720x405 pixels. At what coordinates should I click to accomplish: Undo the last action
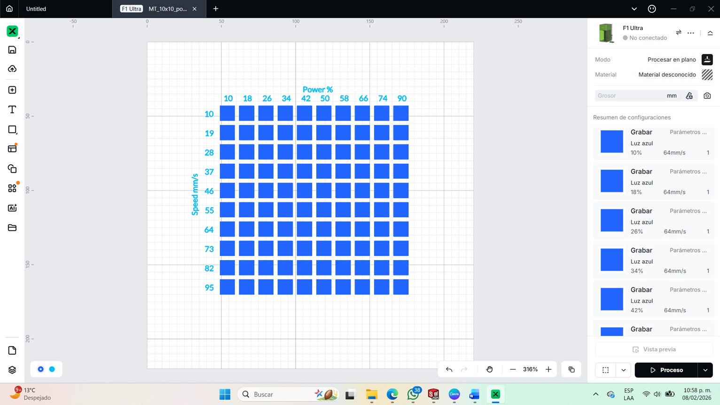click(449, 370)
